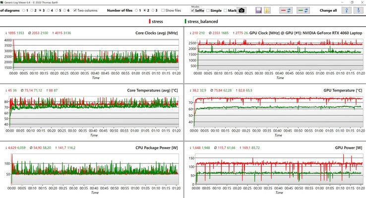Enable the Mark mode checkbox
The height and width of the screenshot is (198, 366).
[x=225, y=10]
